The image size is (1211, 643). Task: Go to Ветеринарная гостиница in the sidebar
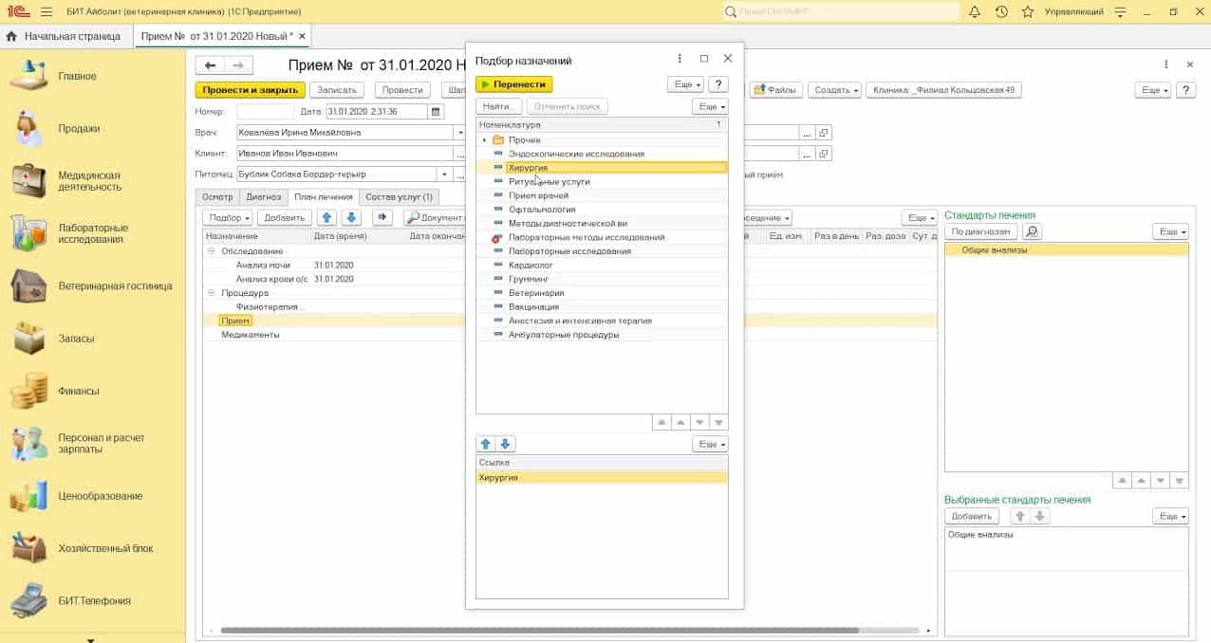point(115,285)
